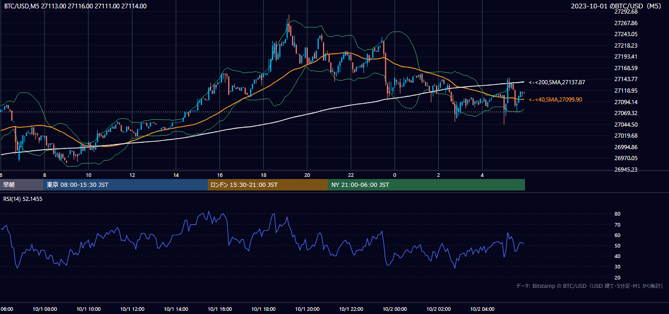
Task: Click the ロンドン 15:30-21:00 JST session bar
Action: 268,185
